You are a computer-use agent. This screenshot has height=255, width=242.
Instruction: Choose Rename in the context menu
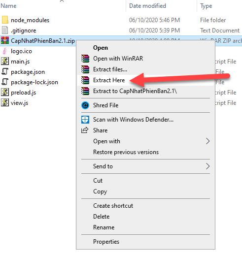point(104,227)
